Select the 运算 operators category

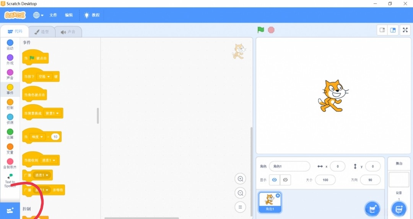pyautogui.click(x=10, y=134)
